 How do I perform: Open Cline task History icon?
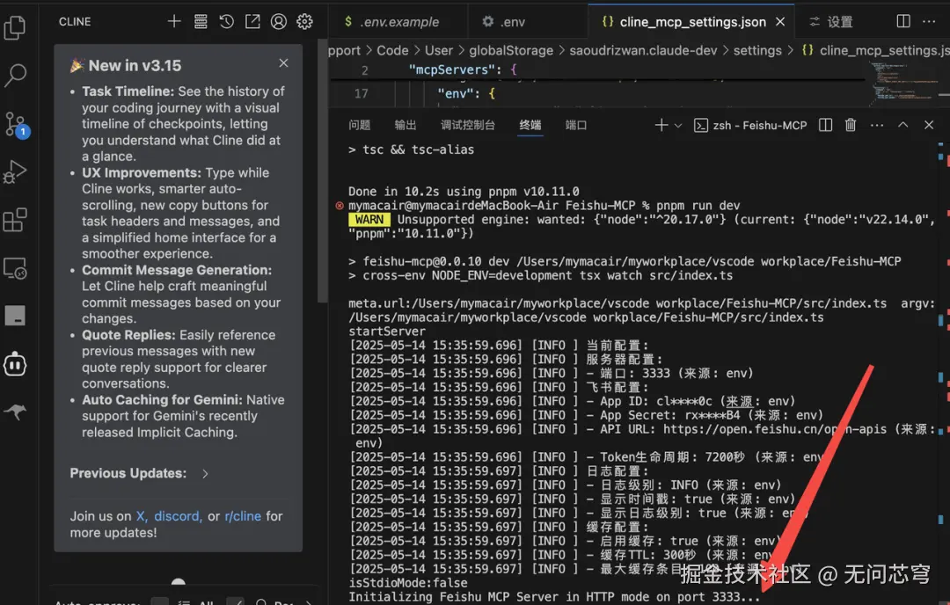[227, 22]
